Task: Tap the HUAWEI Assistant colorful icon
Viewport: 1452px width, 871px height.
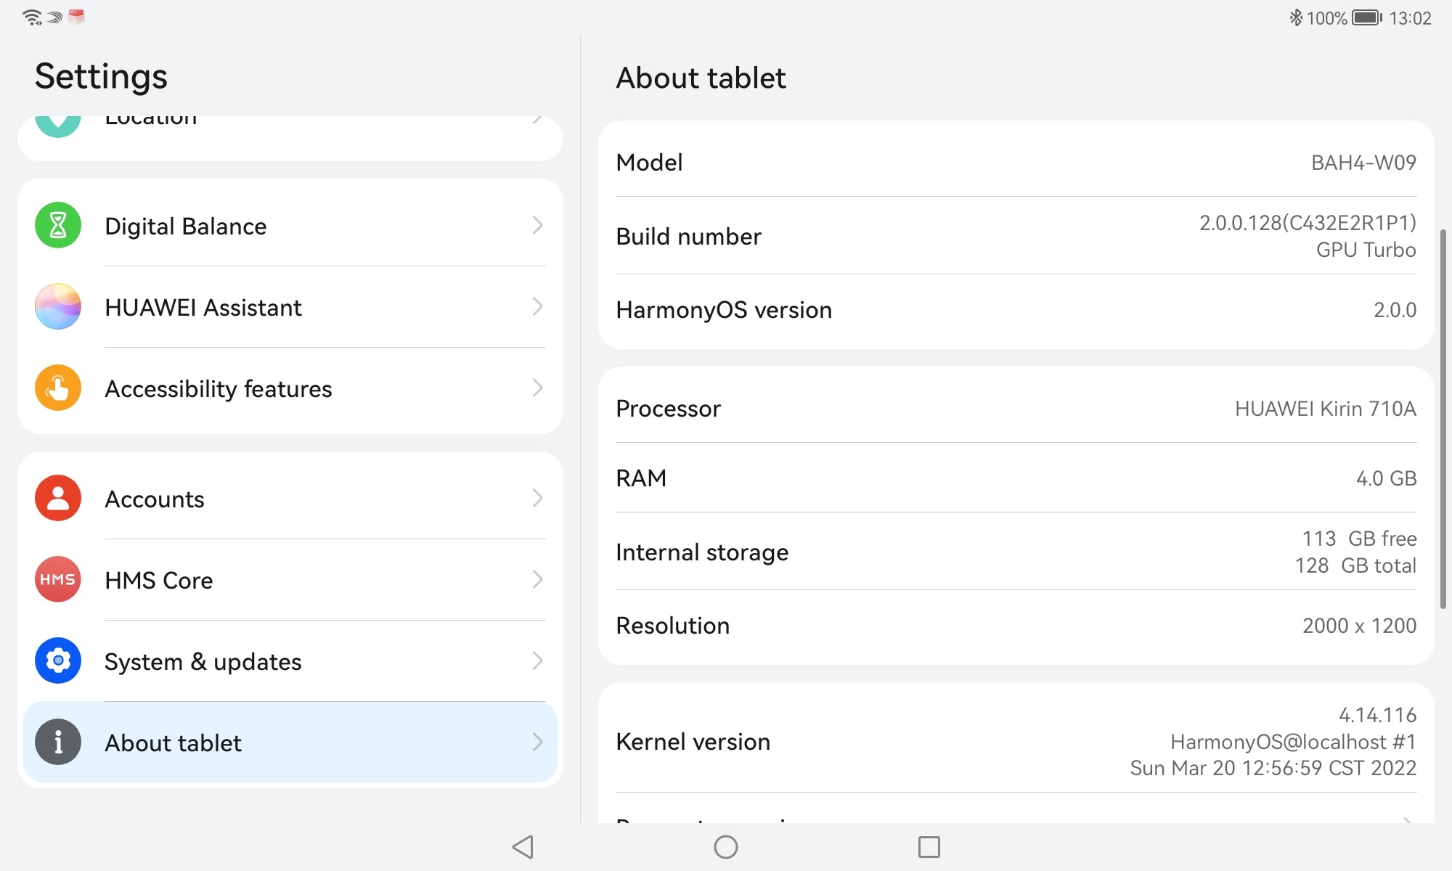Action: pyautogui.click(x=58, y=306)
